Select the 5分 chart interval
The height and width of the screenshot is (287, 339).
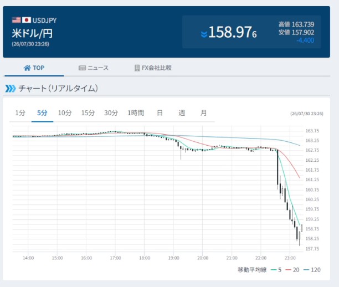42,113
